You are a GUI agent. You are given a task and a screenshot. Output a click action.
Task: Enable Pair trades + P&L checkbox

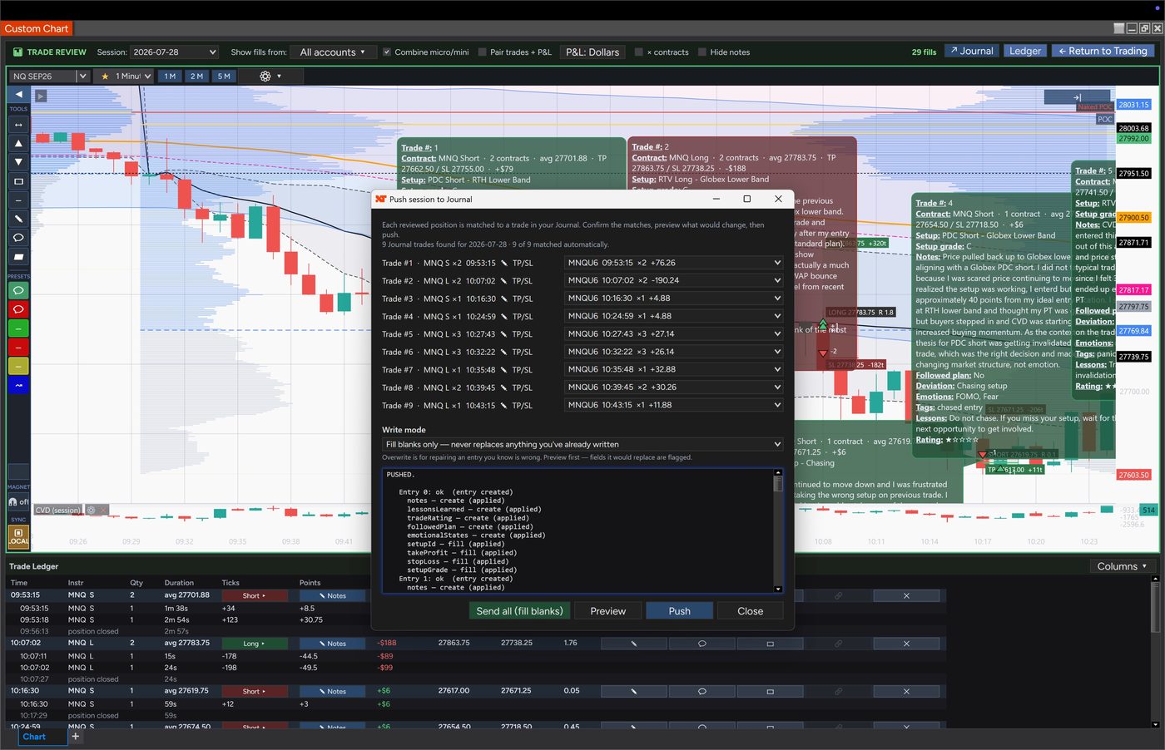coord(482,52)
